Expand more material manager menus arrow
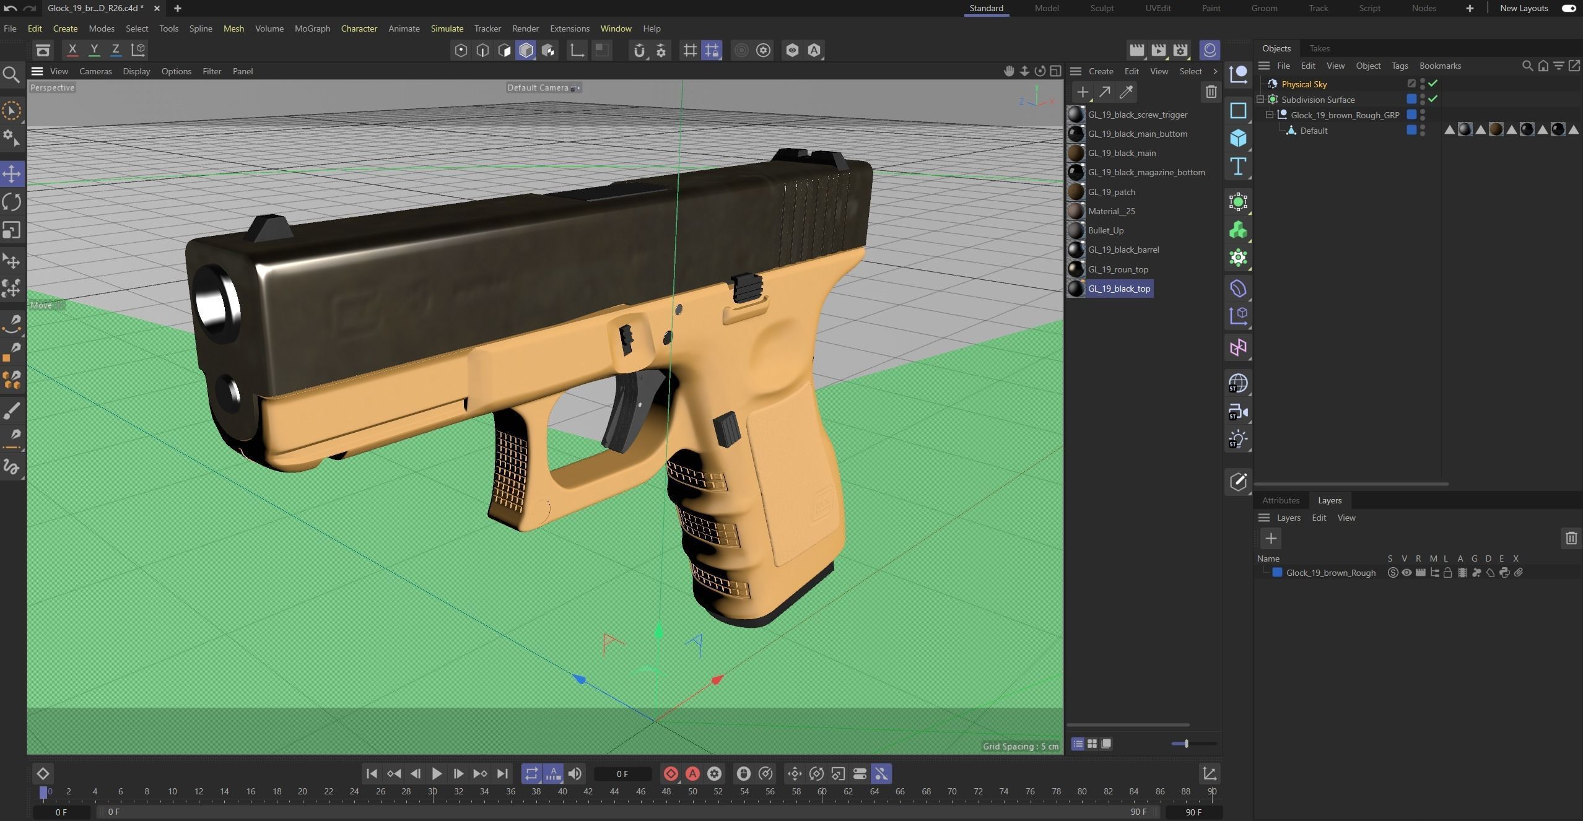Viewport: 1583px width, 821px height. [1215, 71]
